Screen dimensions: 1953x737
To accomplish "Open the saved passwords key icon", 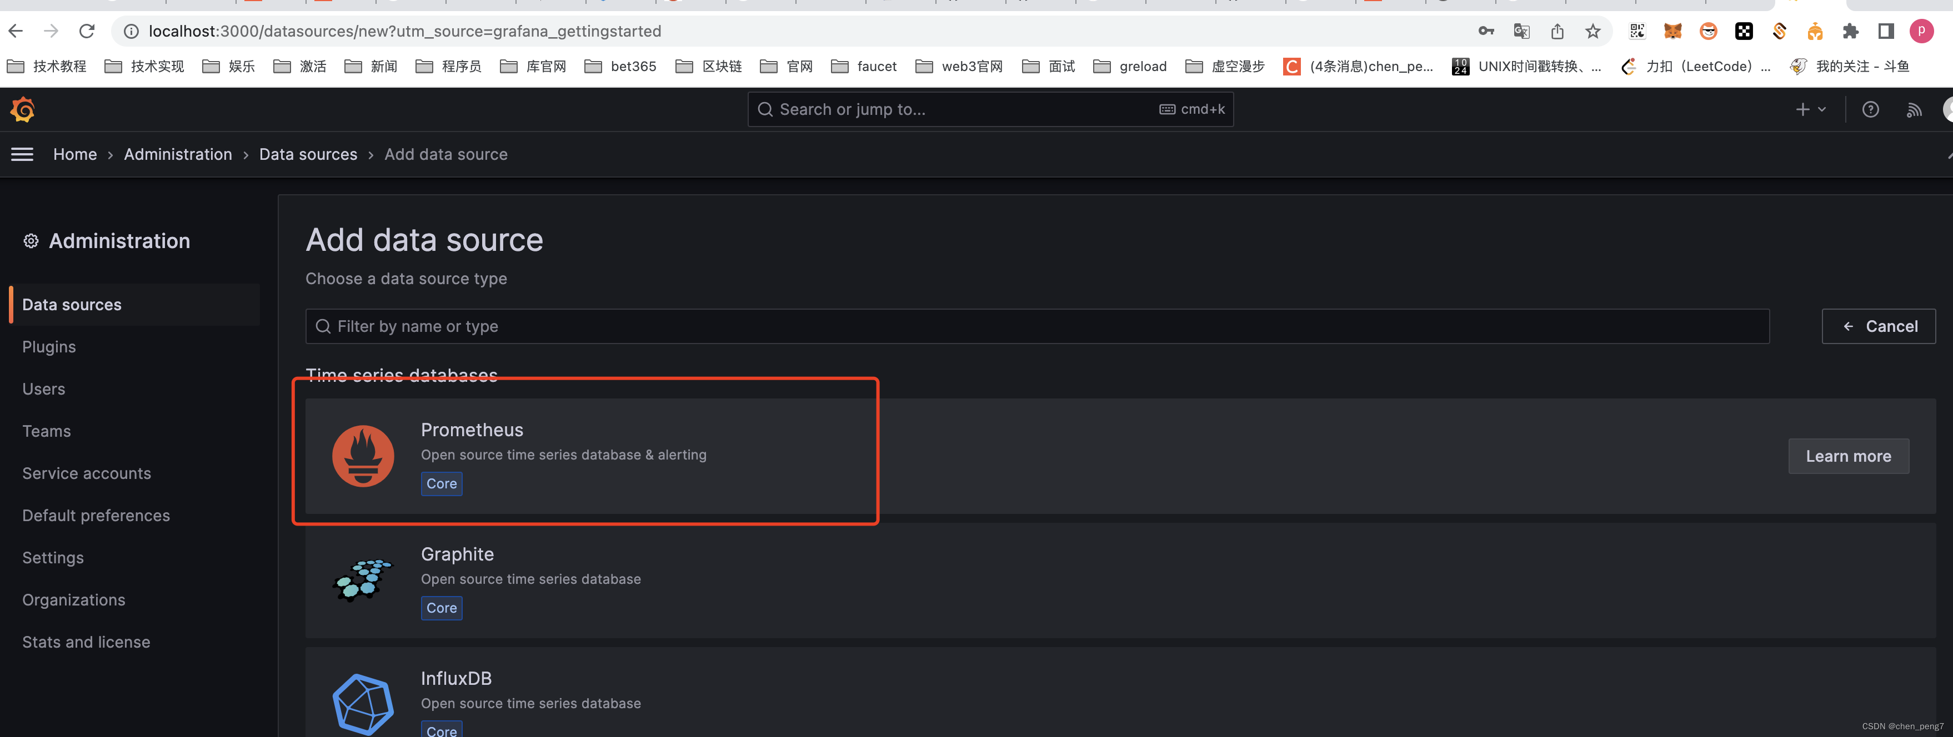I will click(1486, 31).
